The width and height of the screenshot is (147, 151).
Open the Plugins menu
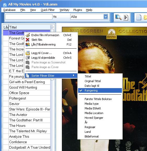pos(78,10)
